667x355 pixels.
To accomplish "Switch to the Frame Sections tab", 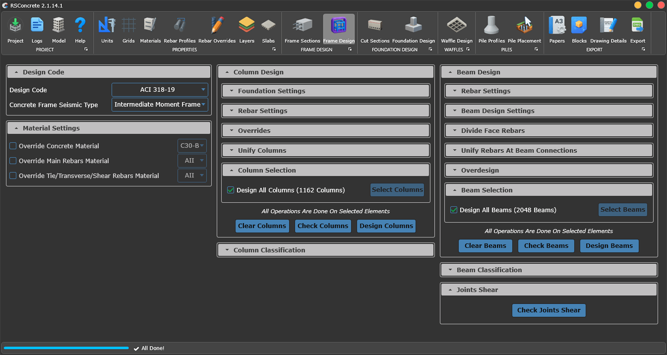I will pyautogui.click(x=302, y=30).
